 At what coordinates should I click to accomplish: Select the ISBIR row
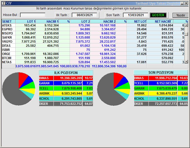[x=93, y=50]
